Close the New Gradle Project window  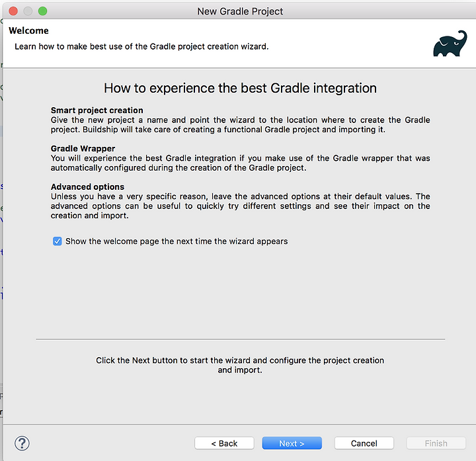[13, 11]
